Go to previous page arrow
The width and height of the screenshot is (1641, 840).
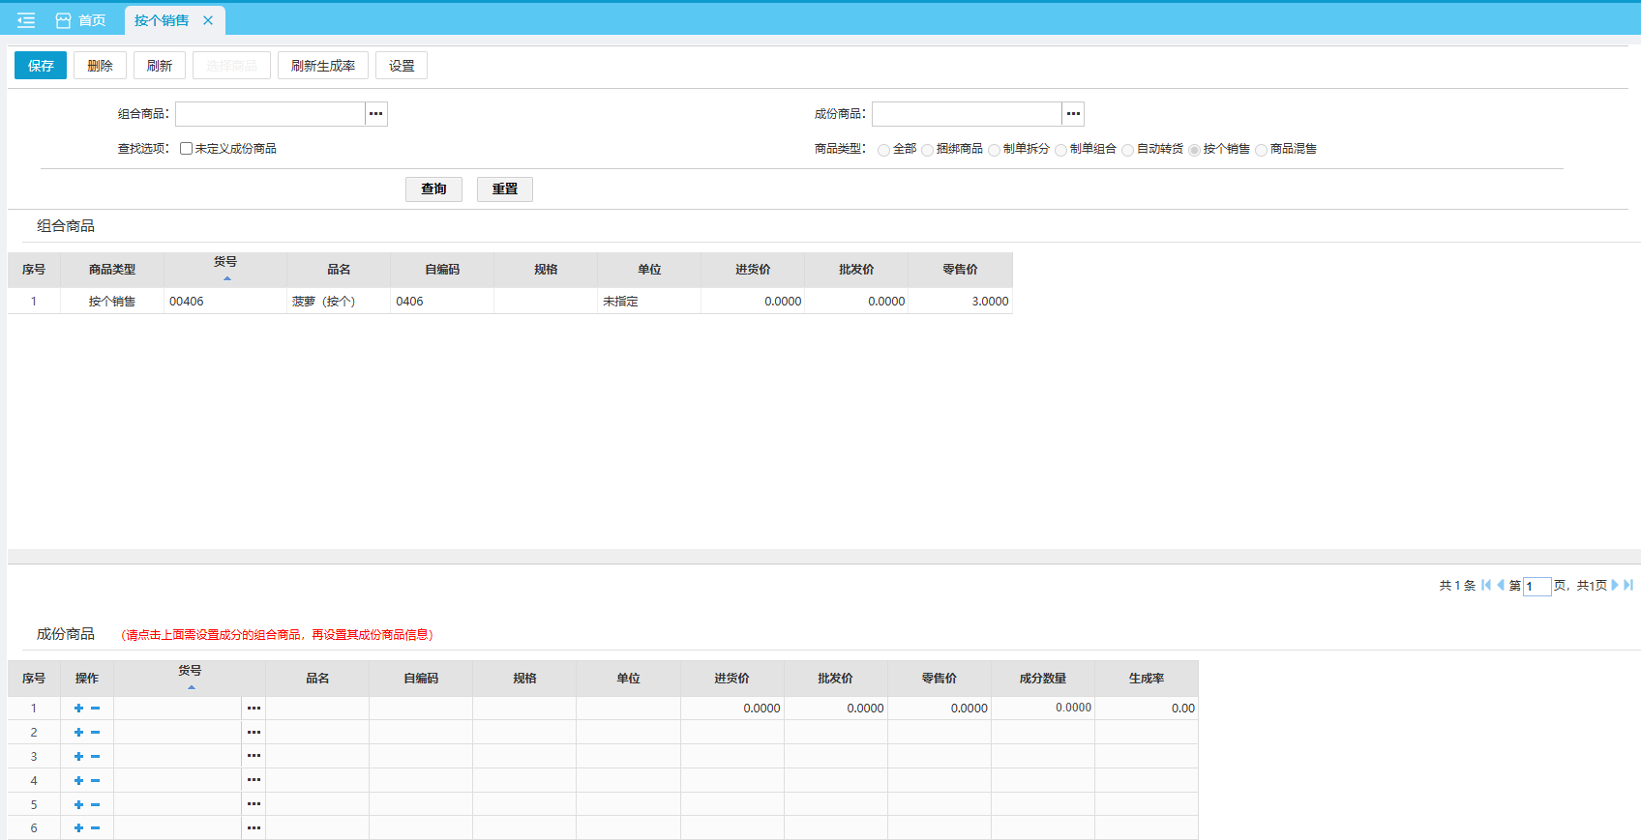pos(1501,585)
